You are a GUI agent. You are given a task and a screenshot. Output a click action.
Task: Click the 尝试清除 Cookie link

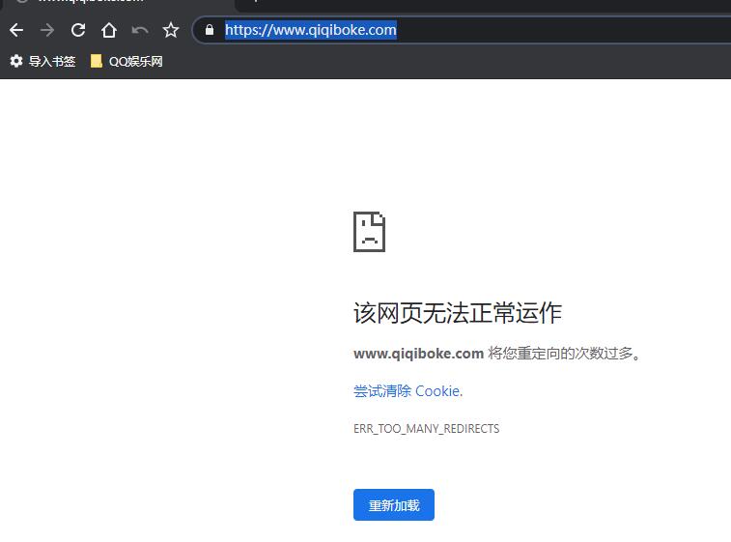point(408,391)
